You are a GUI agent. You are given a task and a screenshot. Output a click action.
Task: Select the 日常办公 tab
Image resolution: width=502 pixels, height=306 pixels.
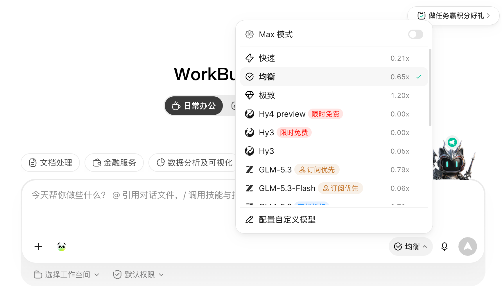(x=194, y=106)
